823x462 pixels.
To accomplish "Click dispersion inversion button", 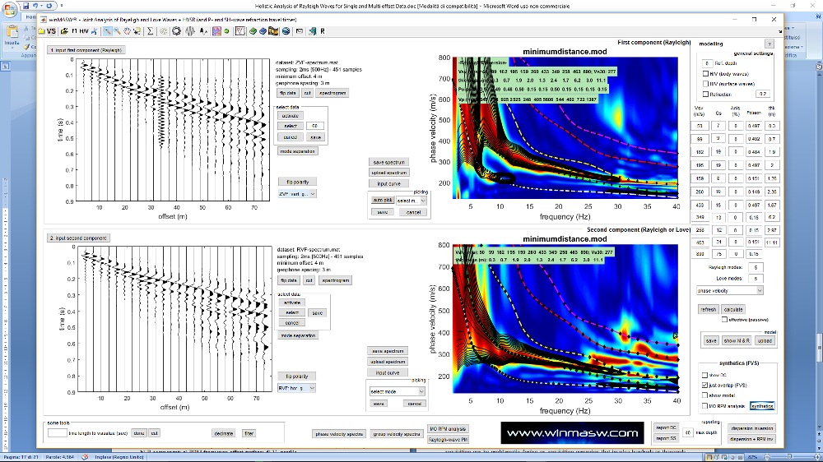I will pyautogui.click(x=752, y=428).
